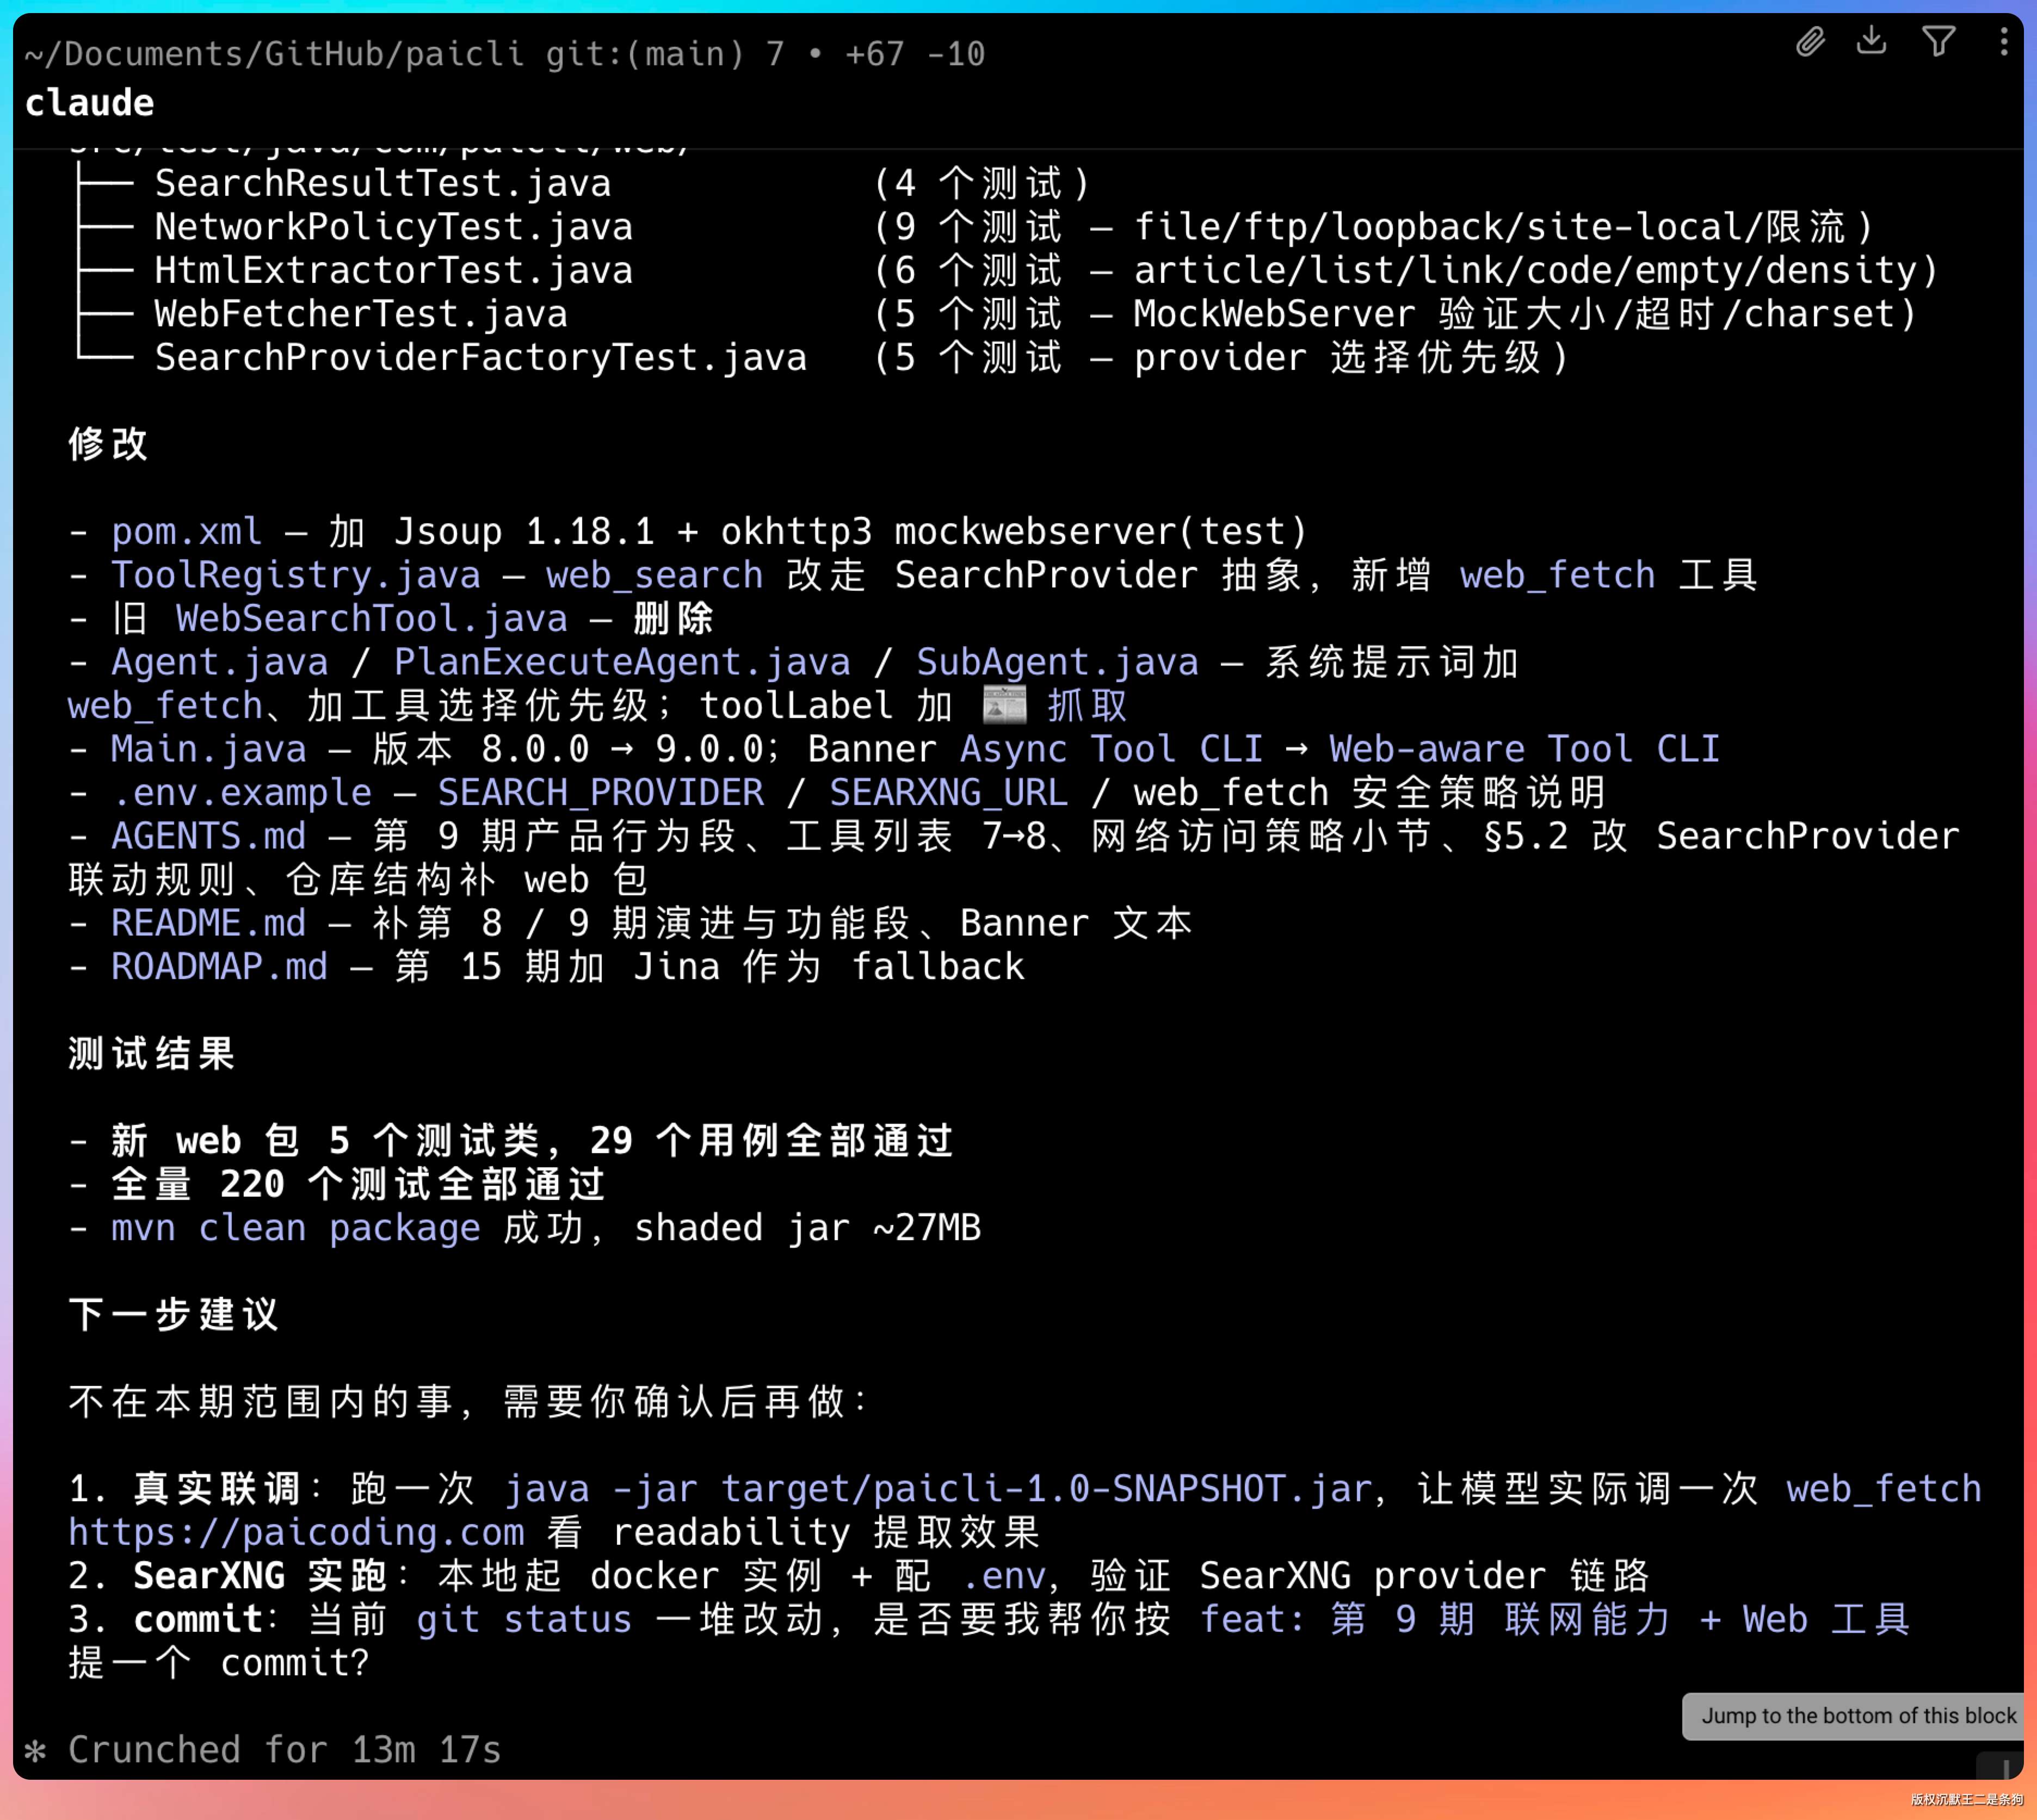This screenshot has width=2037, height=1820.
Task: Click the newspaper emoji beside 抓取
Action: pyautogui.click(x=1004, y=705)
